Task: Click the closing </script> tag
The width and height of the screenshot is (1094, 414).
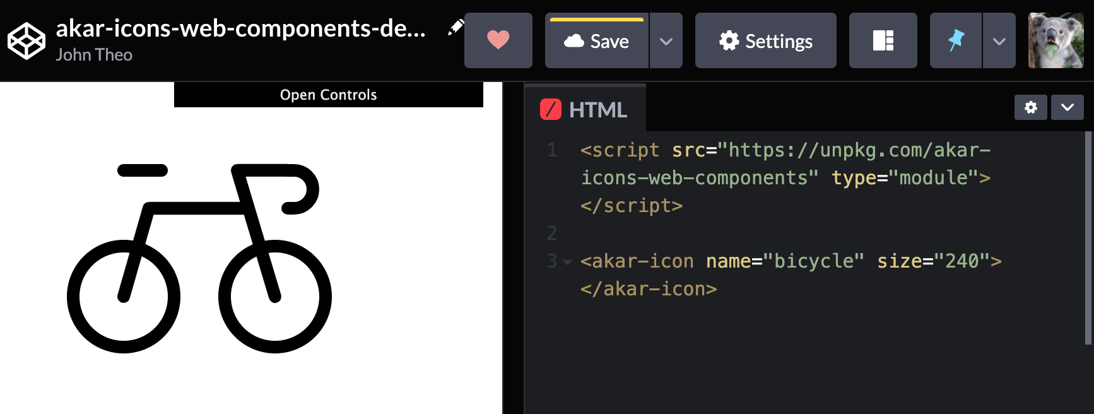Action: [x=632, y=206]
